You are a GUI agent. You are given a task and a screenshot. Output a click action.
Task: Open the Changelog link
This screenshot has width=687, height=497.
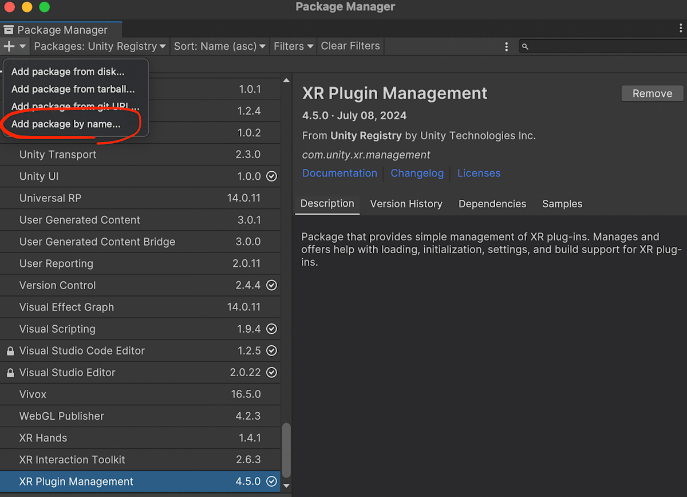[x=417, y=173]
